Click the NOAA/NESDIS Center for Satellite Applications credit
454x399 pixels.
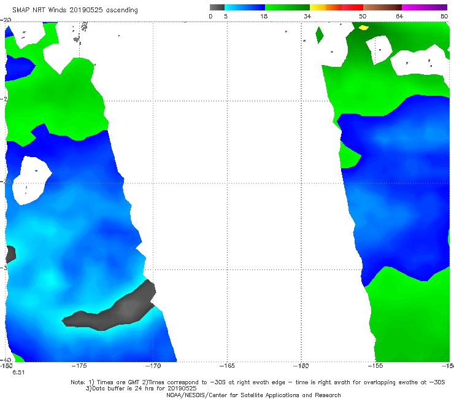click(253, 395)
